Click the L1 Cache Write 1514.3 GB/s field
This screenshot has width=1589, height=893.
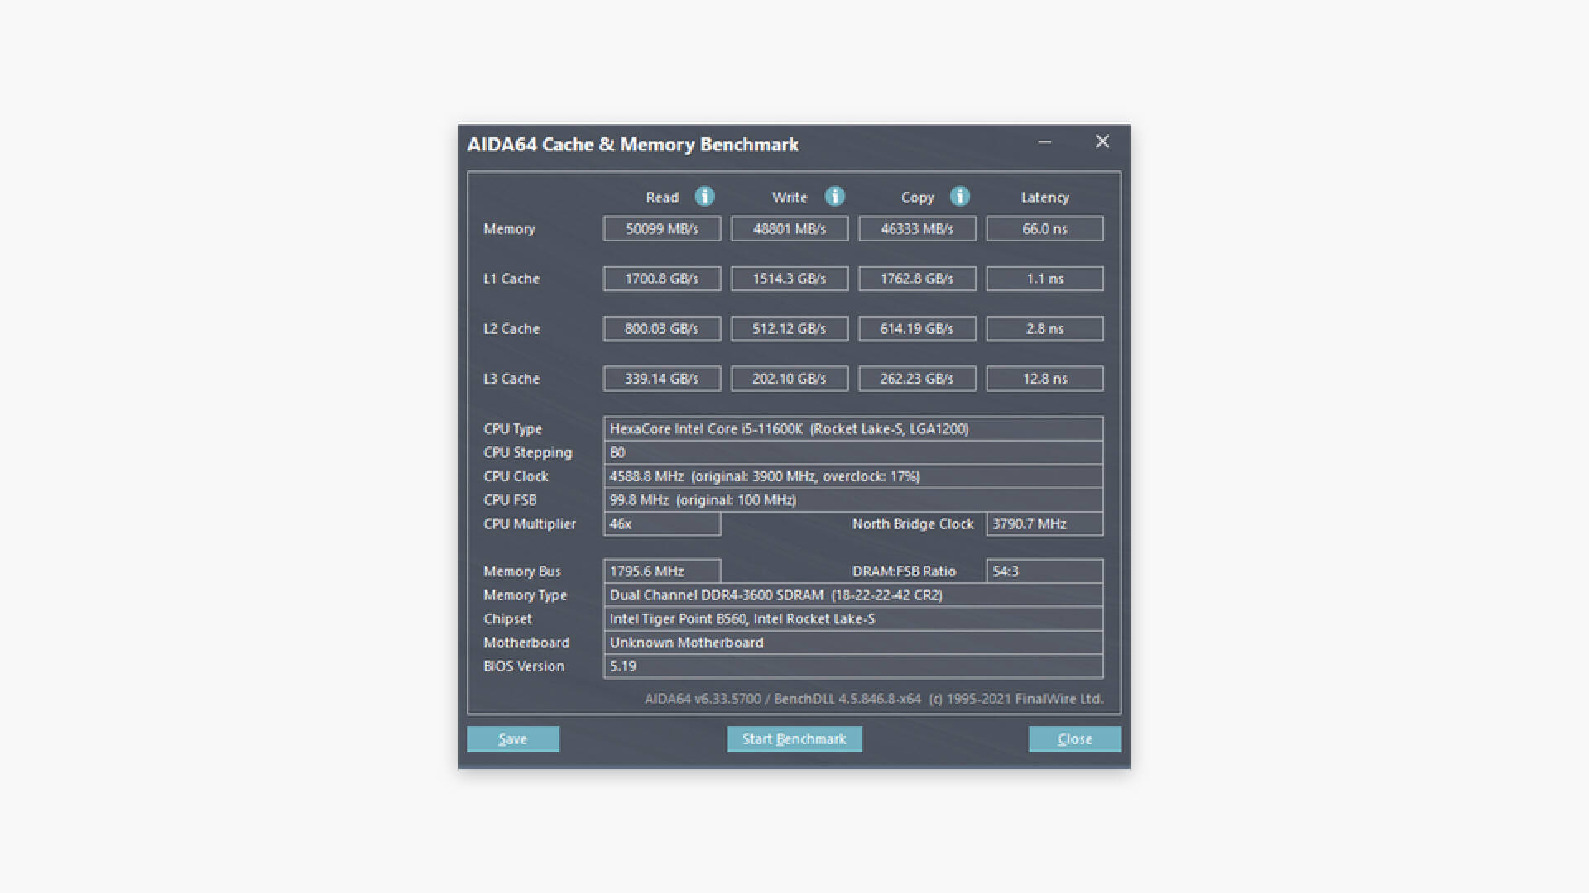789,279
